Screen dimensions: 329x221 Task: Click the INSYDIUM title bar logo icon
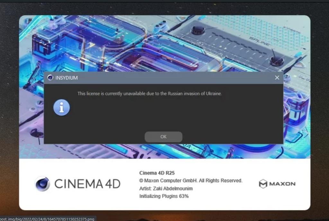coord(50,78)
